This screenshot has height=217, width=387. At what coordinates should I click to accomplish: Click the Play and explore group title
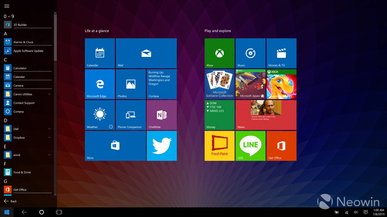pyautogui.click(x=218, y=31)
